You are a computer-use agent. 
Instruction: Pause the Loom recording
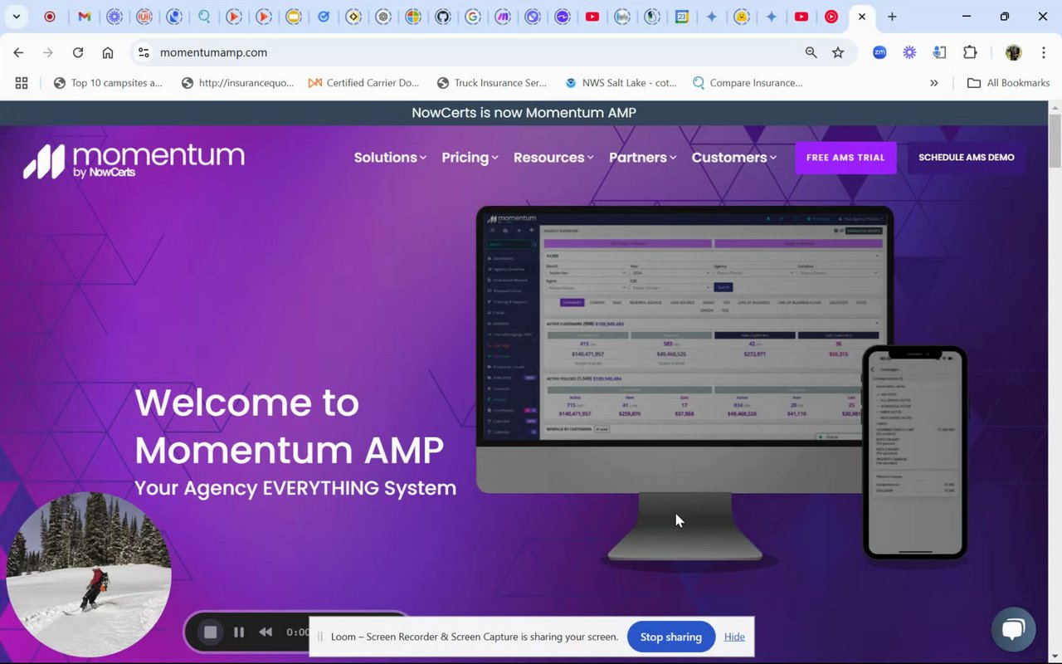point(239,632)
